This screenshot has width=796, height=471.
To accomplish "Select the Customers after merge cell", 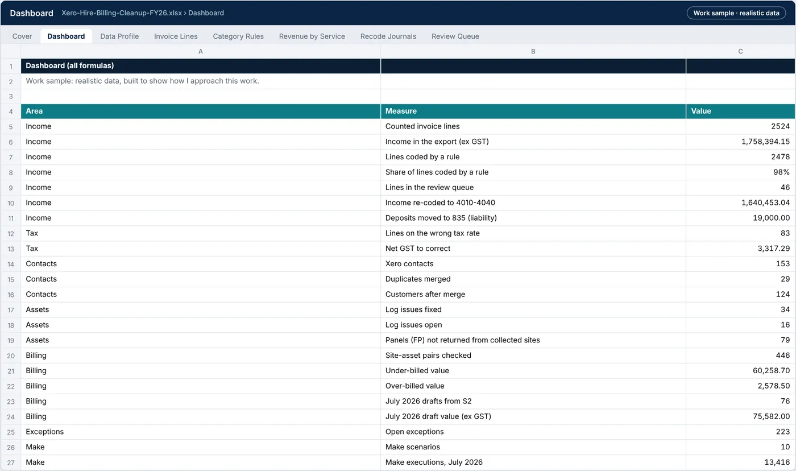I will point(533,295).
